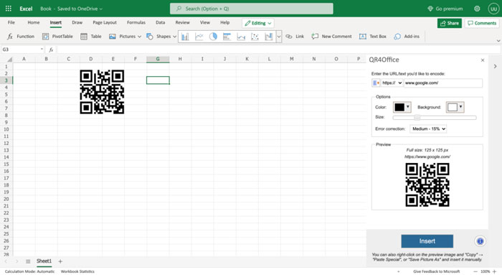Click the Link button in ribbon

pyautogui.click(x=295, y=37)
